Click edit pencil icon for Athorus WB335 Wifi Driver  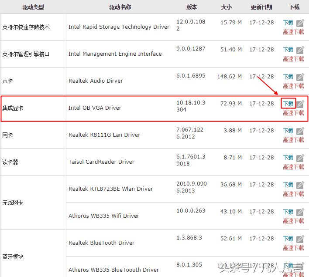[300, 212]
